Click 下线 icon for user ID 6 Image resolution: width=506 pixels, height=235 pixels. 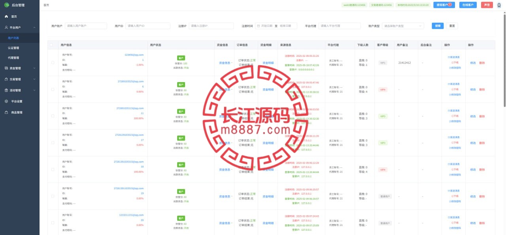point(452,89)
